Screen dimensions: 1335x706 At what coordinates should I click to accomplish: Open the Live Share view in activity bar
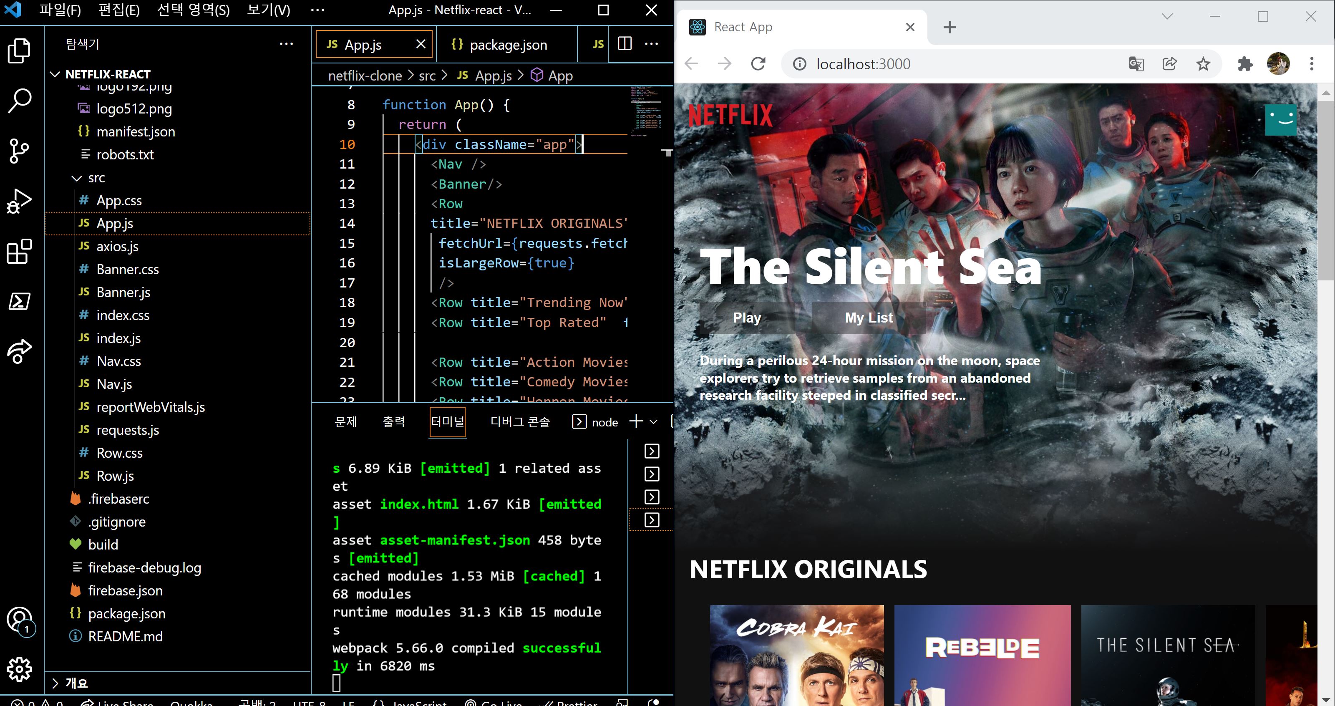point(19,351)
